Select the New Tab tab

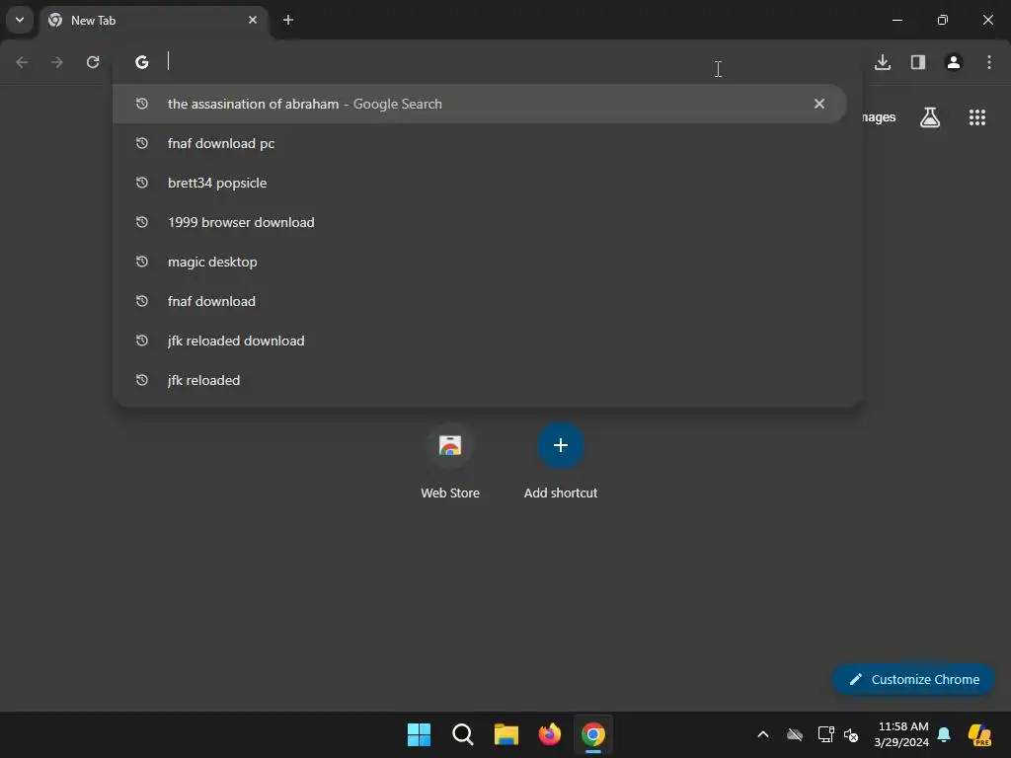(153, 20)
